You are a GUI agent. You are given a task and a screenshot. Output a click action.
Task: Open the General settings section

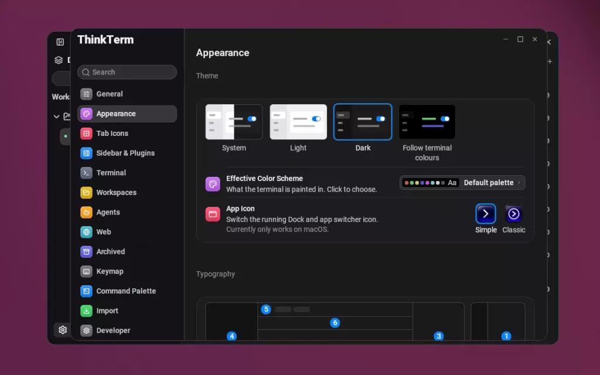[127, 94]
